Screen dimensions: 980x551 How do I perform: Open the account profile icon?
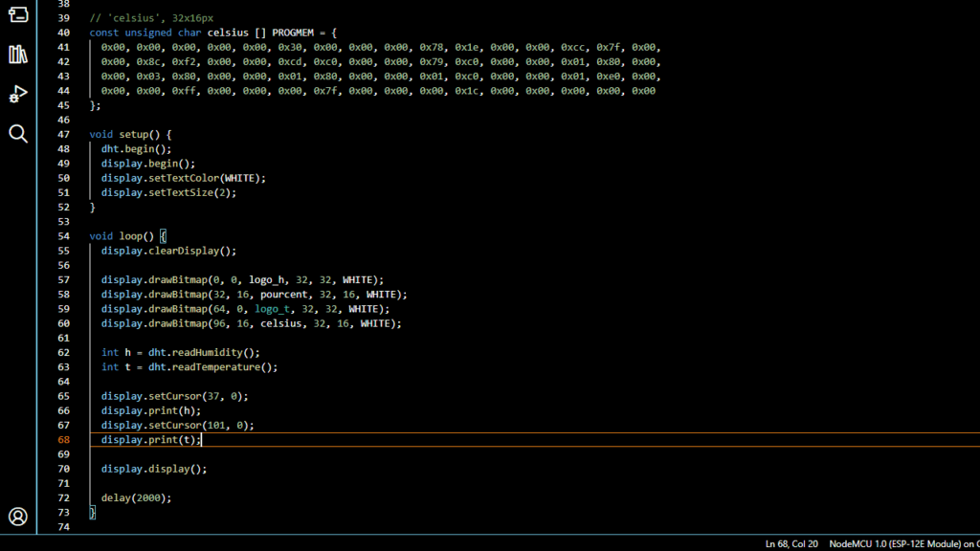coord(18,517)
